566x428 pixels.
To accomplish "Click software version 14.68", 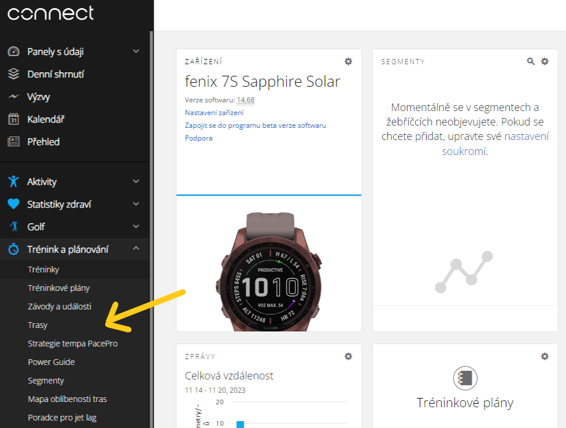I will [246, 100].
